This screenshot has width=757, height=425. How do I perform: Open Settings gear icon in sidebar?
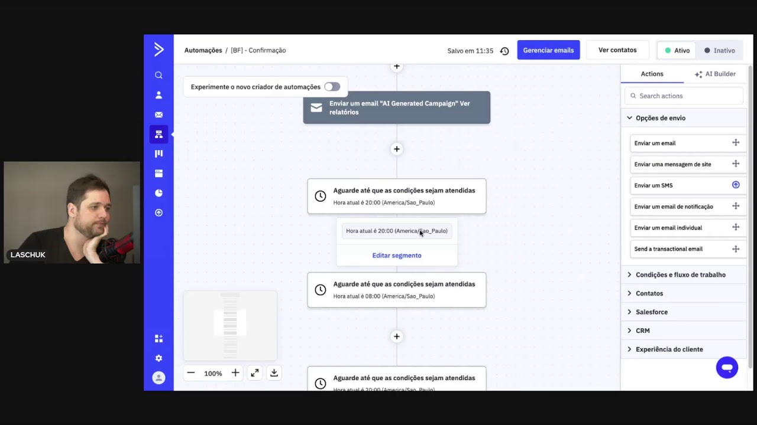pos(158,358)
